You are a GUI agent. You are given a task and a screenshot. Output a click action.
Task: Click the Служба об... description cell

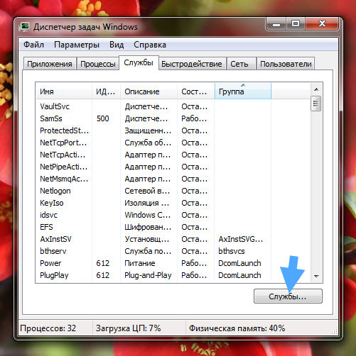(x=148, y=143)
